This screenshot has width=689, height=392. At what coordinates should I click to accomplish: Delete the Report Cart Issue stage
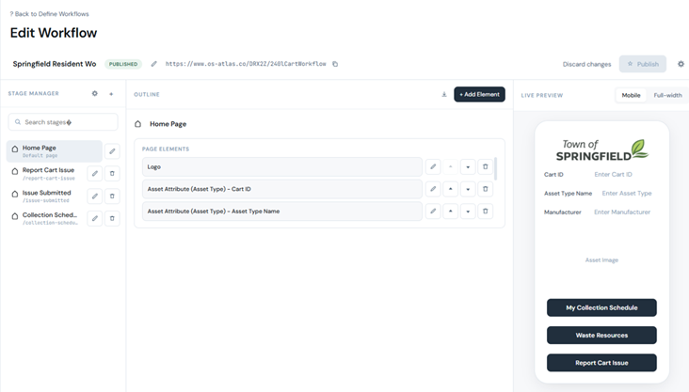[x=112, y=173]
